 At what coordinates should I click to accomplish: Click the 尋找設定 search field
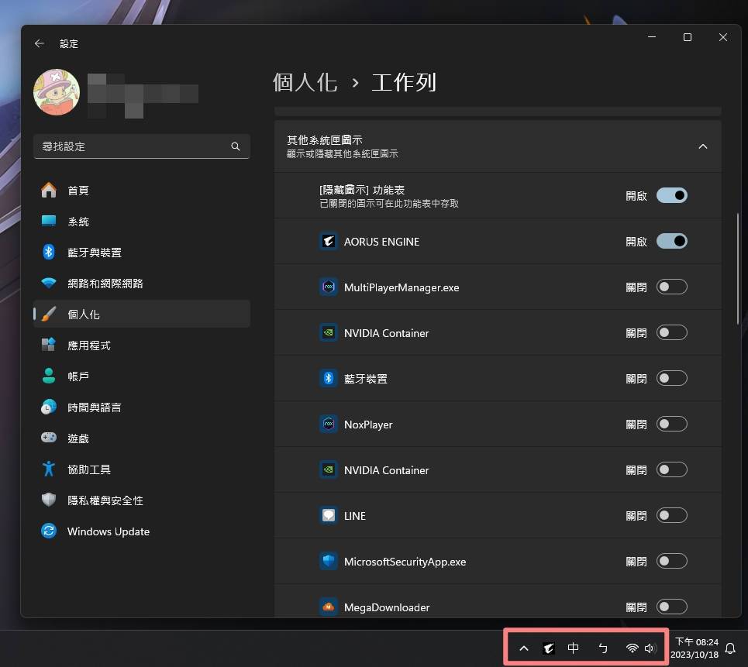coord(132,146)
